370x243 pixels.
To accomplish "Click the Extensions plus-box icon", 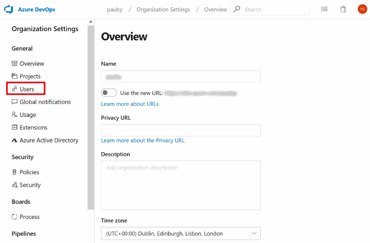I will click(14, 127).
